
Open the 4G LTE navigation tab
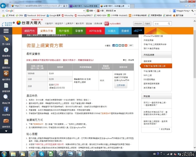pos(138,31)
